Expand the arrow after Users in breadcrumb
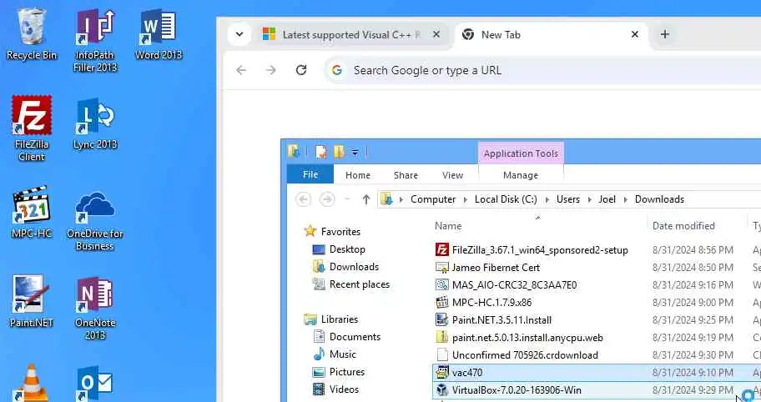The width and height of the screenshot is (761, 402). pyautogui.click(x=590, y=199)
